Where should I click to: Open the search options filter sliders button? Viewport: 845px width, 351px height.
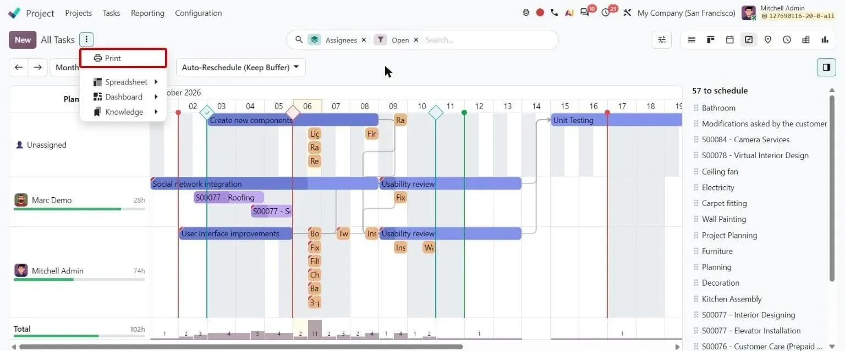click(x=662, y=40)
